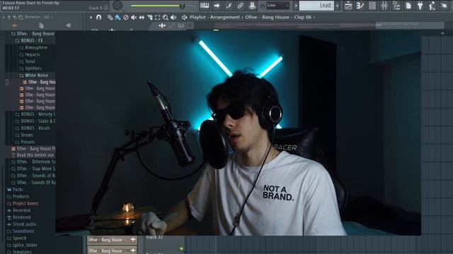Image resolution: width=453 pixels, height=254 pixels.
Task: Click the Track 17 label
Action: pyautogui.click(x=154, y=237)
